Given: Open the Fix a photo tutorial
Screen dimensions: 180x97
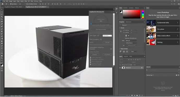Looking at the screenshot, I should [163, 29].
